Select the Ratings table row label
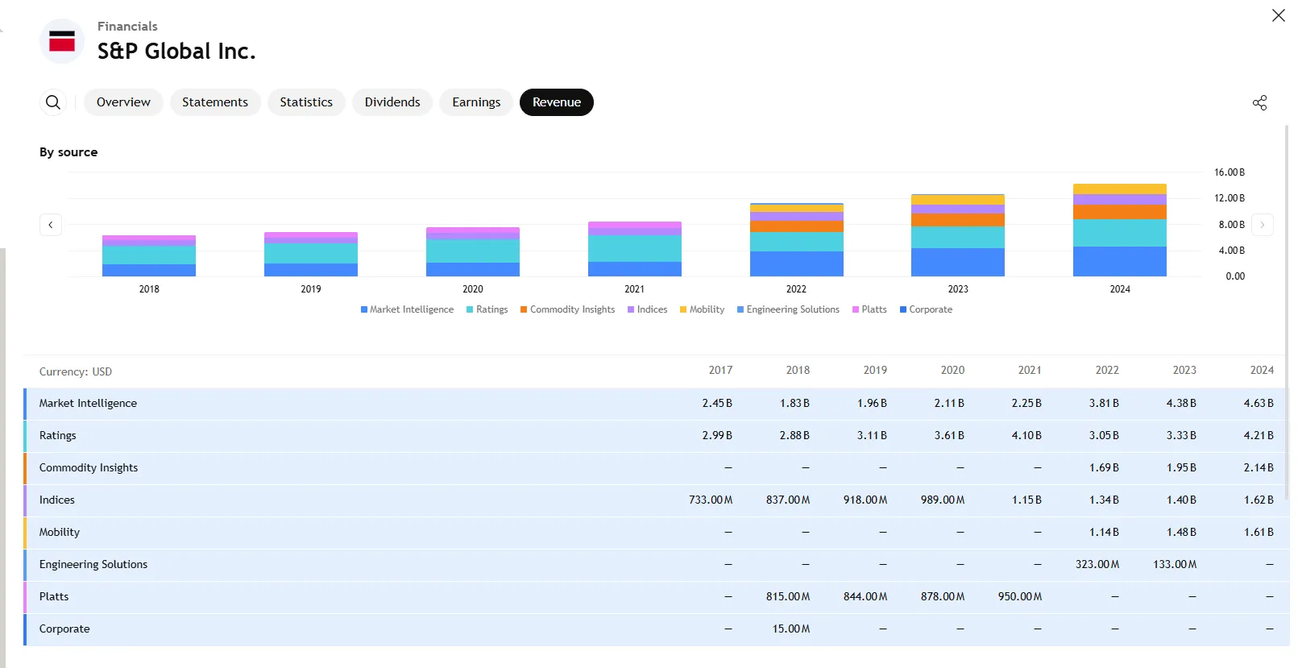The height and width of the screenshot is (668, 1298). (x=58, y=436)
